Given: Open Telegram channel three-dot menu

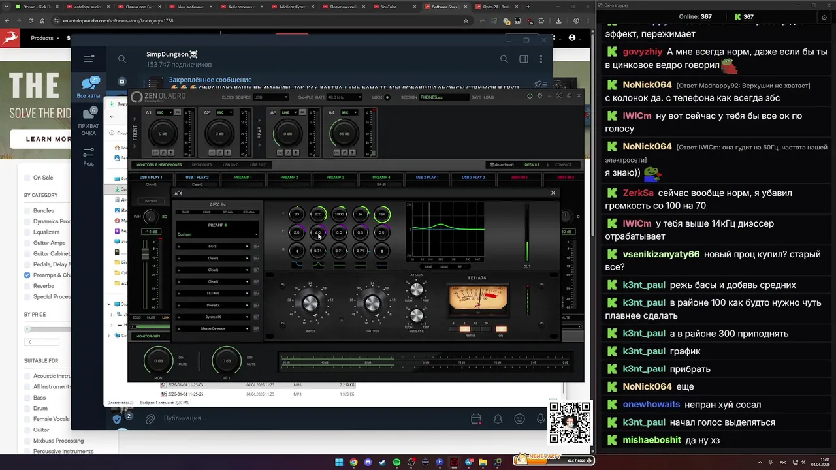Looking at the screenshot, I should [541, 59].
